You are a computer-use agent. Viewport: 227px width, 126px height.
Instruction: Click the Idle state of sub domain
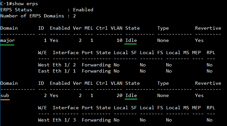[131, 95]
